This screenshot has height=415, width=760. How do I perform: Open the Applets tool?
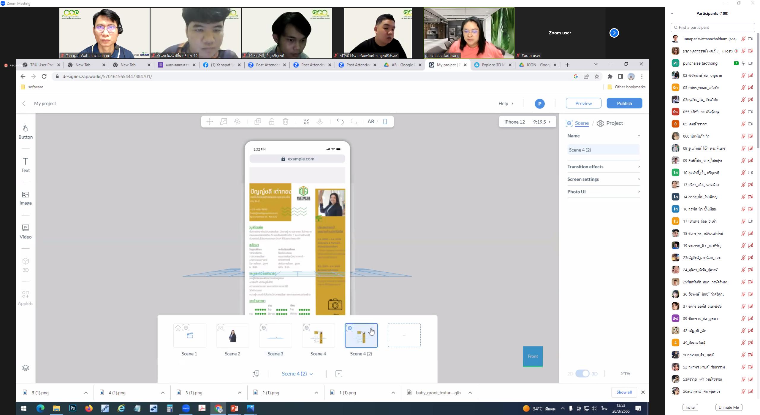[x=26, y=298]
